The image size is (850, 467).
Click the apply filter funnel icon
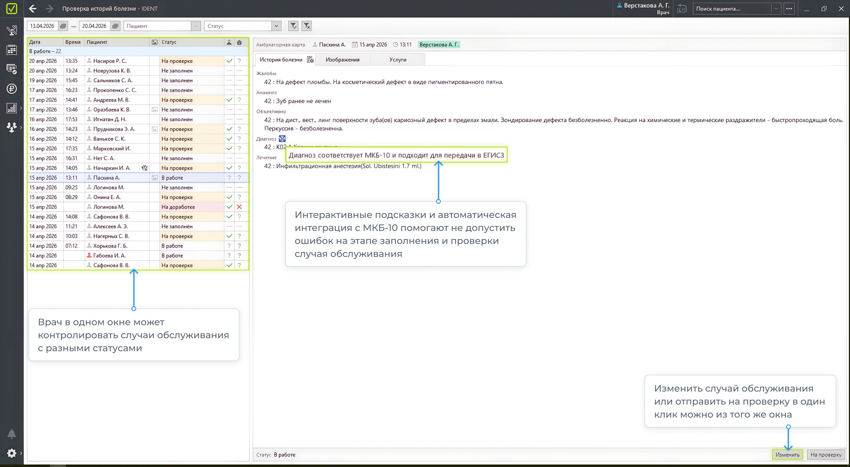coord(293,26)
